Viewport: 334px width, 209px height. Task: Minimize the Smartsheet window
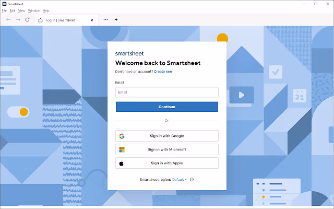(304, 4)
